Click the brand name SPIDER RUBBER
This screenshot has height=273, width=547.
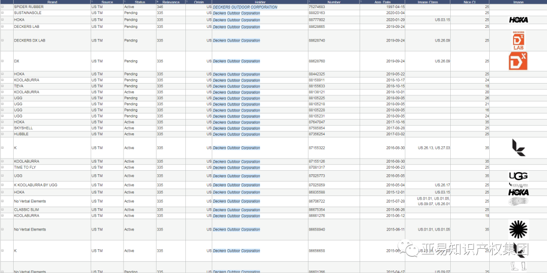[x=28, y=7]
